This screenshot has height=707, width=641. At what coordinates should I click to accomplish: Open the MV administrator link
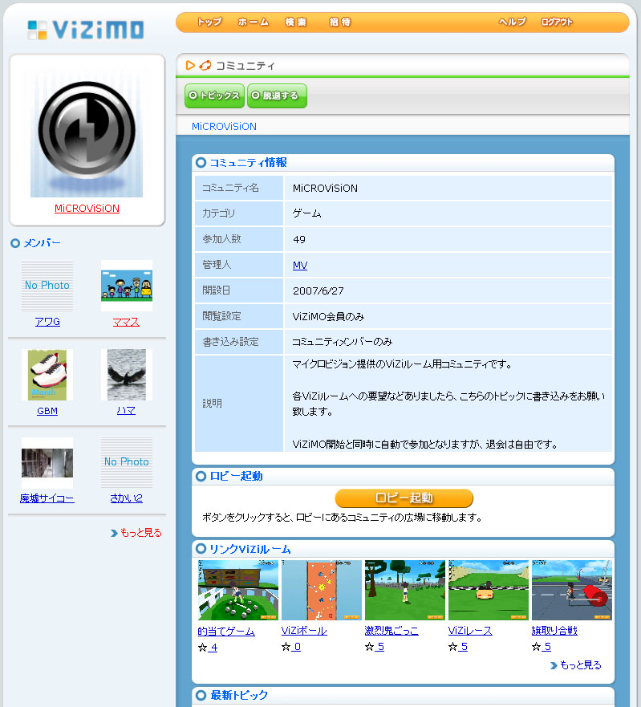click(x=300, y=266)
